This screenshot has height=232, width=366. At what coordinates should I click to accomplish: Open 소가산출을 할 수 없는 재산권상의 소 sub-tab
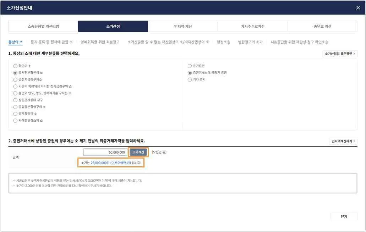tap(168, 42)
